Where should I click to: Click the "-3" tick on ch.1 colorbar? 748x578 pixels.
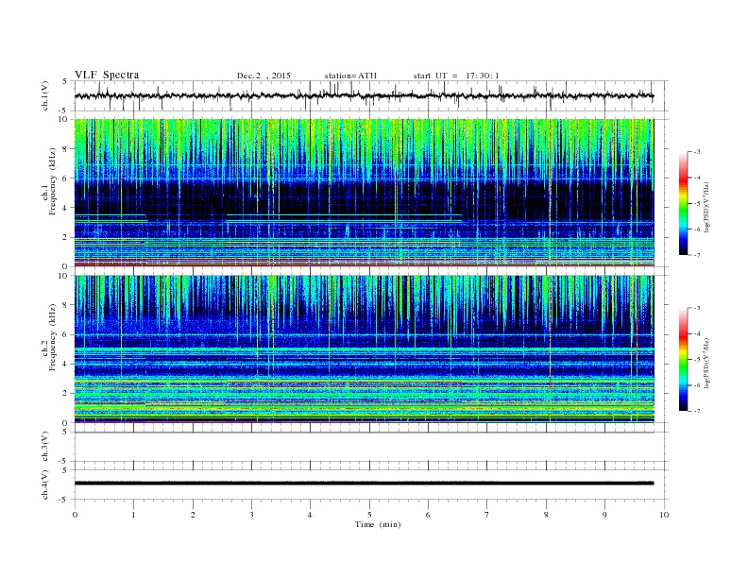(x=696, y=152)
